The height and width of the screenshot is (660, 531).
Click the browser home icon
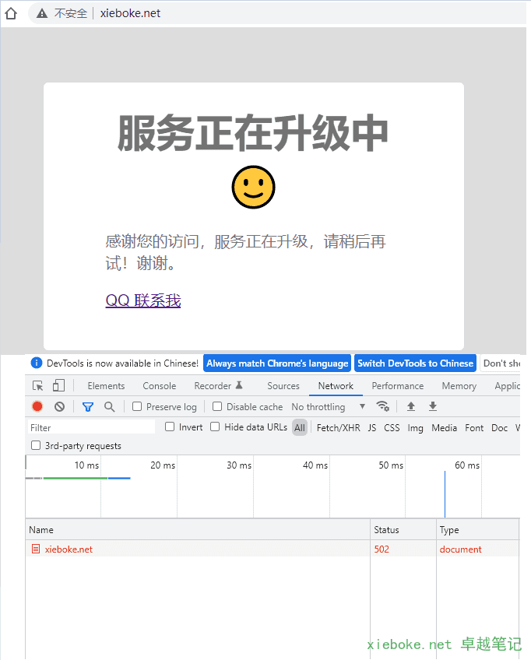coord(11,13)
